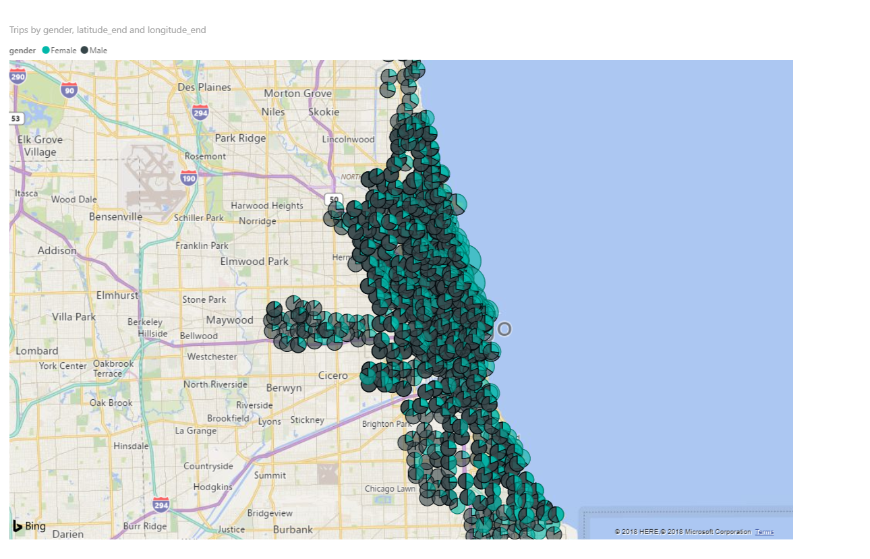The height and width of the screenshot is (559, 870).
Task: Click the Route 50 shield marker
Action: [x=332, y=199]
